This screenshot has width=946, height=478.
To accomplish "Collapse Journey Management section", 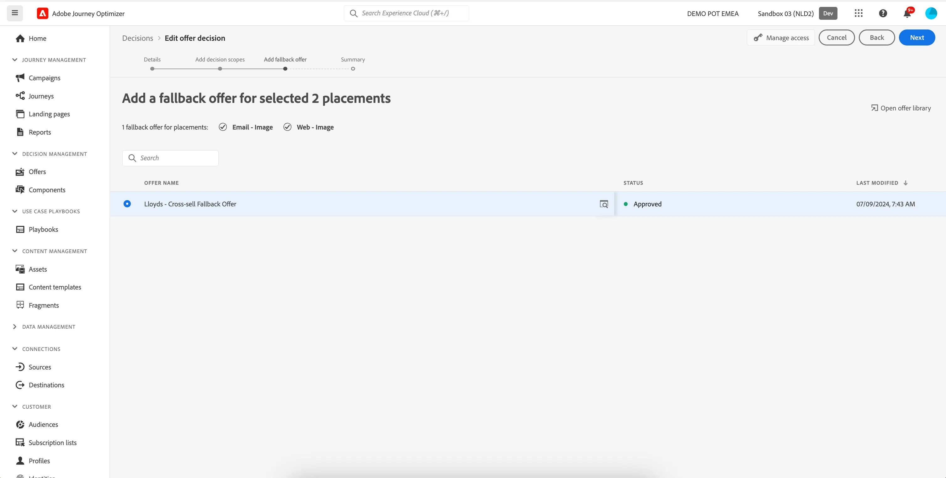I will pos(15,60).
